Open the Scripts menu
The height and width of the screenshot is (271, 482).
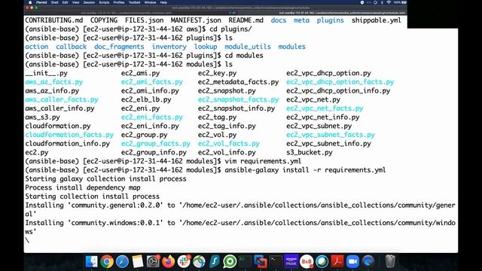pos(104,2)
